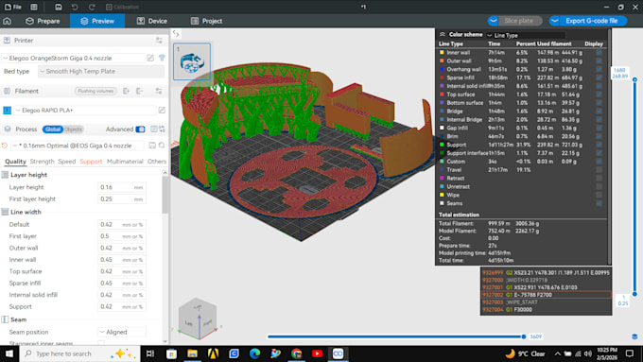Click First layer height value field
Image resolution: width=643 pixels, height=362 pixels.
tap(122, 199)
